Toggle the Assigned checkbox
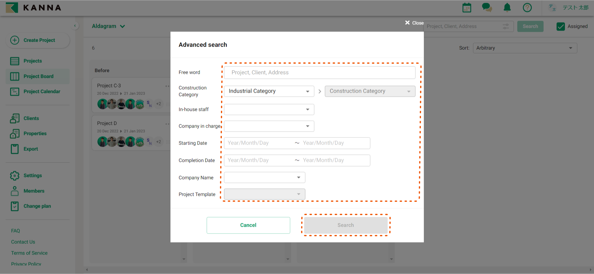Screen dimensions: 594x274 pos(561,27)
